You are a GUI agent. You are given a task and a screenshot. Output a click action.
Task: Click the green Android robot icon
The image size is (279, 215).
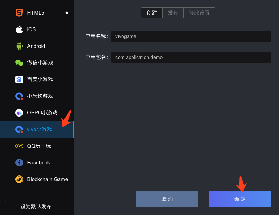[19, 46]
